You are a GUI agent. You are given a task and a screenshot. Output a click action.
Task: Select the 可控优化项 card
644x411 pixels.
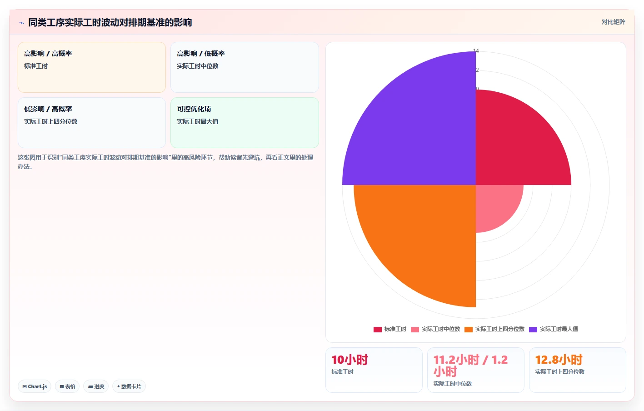pyautogui.click(x=245, y=123)
